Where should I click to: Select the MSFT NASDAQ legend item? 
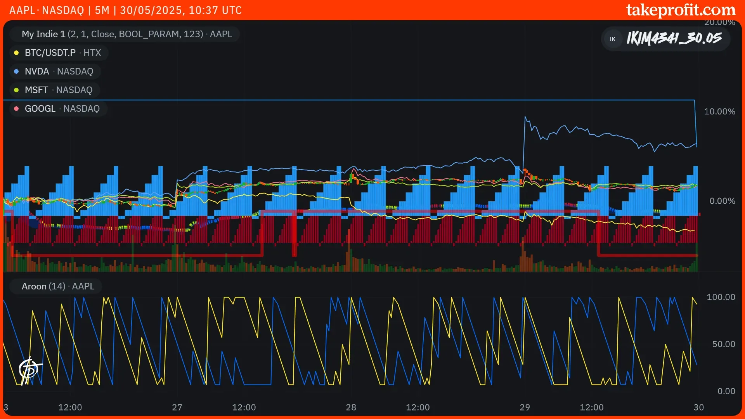(x=58, y=90)
